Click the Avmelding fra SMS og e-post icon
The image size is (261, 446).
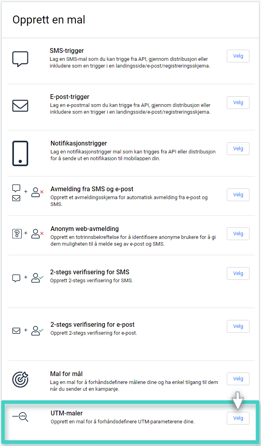coord(27,193)
